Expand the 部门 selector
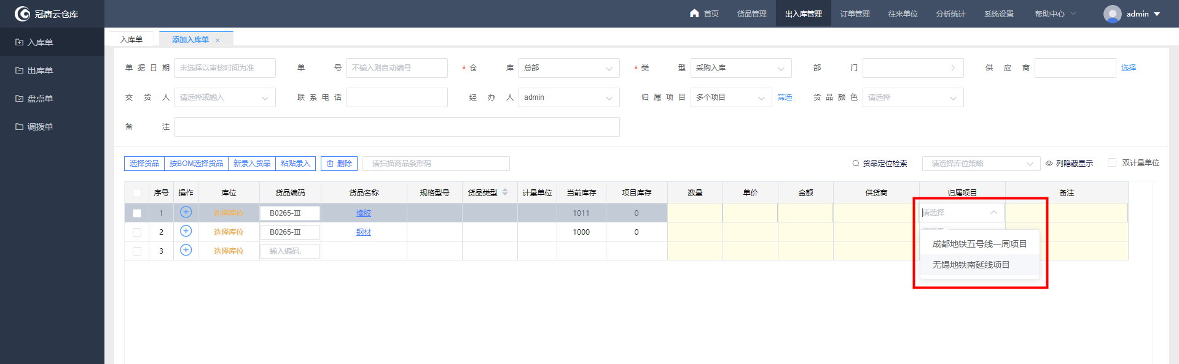The height and width of the screenshot is (364, 1179). pos(913,68)
